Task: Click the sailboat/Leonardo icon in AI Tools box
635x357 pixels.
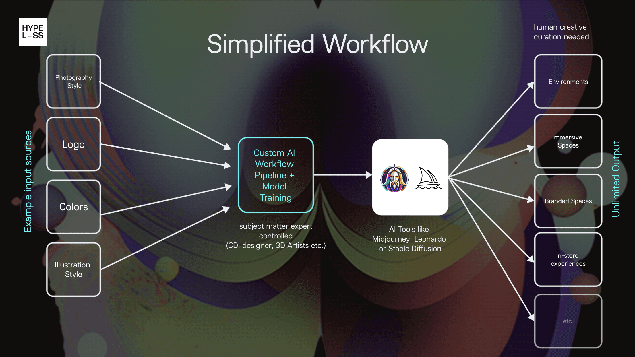Action: point(428,181)
